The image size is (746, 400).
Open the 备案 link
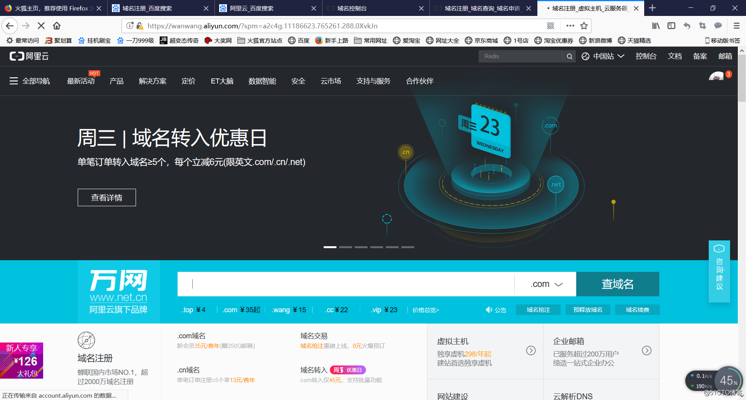pos(700,56)
